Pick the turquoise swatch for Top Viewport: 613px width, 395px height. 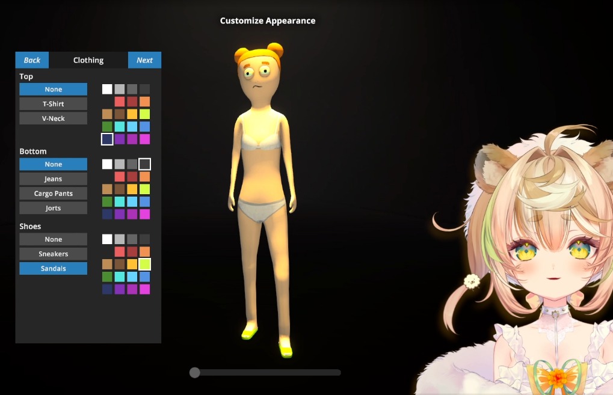[x=120, y=127]
